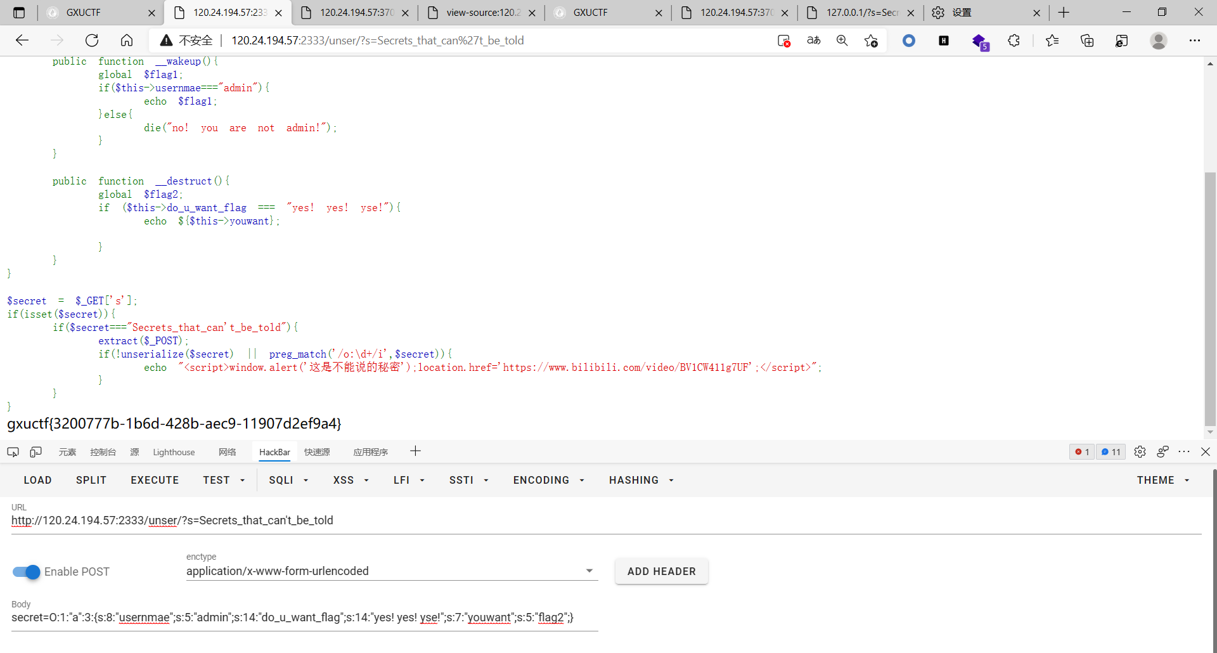
Task: Open the zoom magnifier icon in address bar
Action: [842, 41]
